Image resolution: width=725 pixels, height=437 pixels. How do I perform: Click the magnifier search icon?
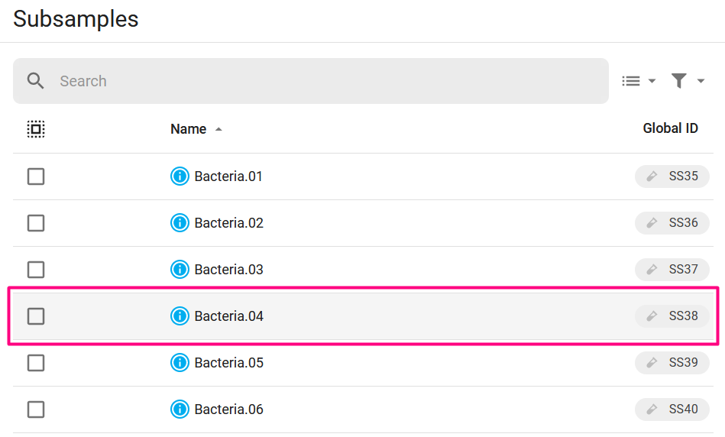coord(36,81)
